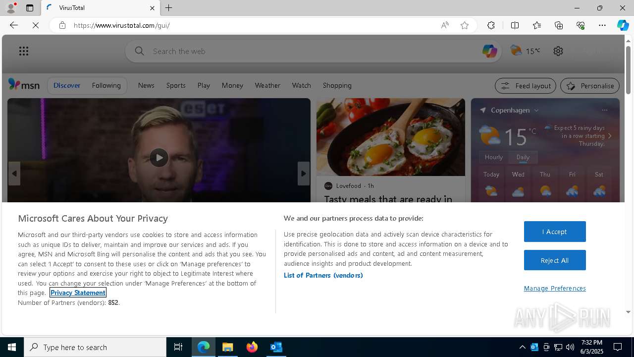Click the address bar URL
This screenshot has height=357, width=634.
[122, 25]
